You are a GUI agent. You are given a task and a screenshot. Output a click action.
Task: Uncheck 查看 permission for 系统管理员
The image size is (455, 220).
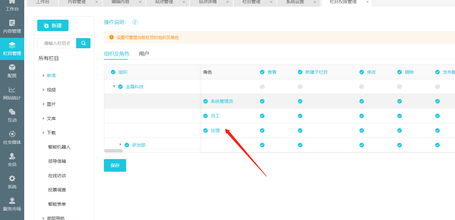click(x=262, y=101)
